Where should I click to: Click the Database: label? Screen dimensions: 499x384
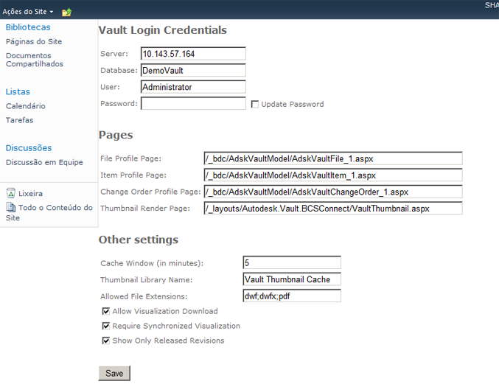pos(119,70)
